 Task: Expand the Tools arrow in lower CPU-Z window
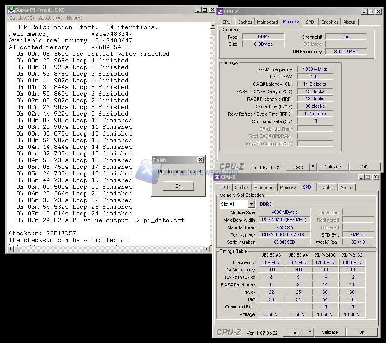pos(310,332)
